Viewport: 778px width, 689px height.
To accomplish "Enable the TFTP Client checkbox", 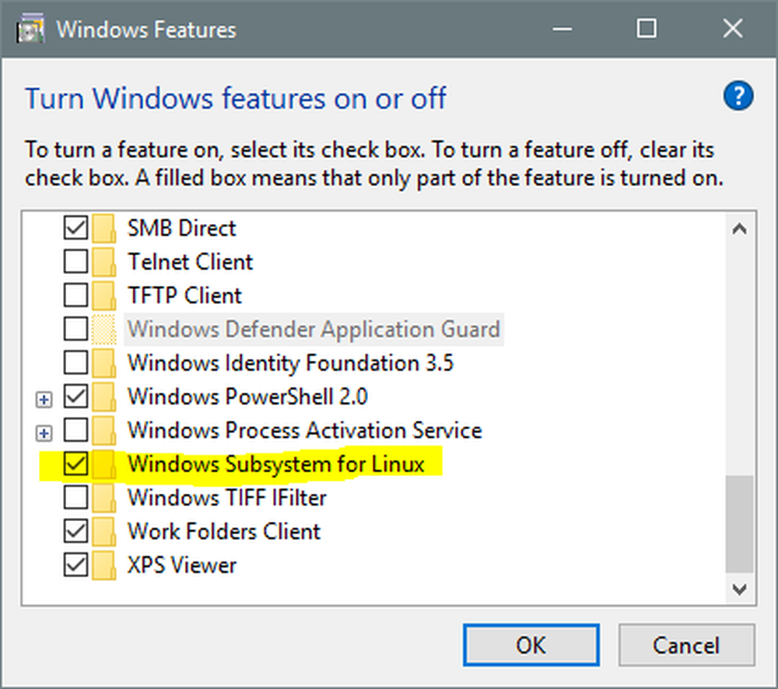I will [75, 296].
